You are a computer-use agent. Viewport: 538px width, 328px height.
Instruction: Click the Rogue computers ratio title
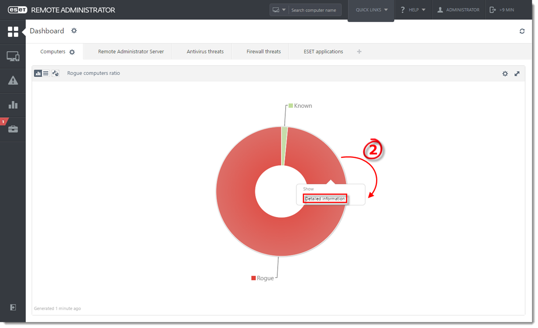[x=93, y=73]
